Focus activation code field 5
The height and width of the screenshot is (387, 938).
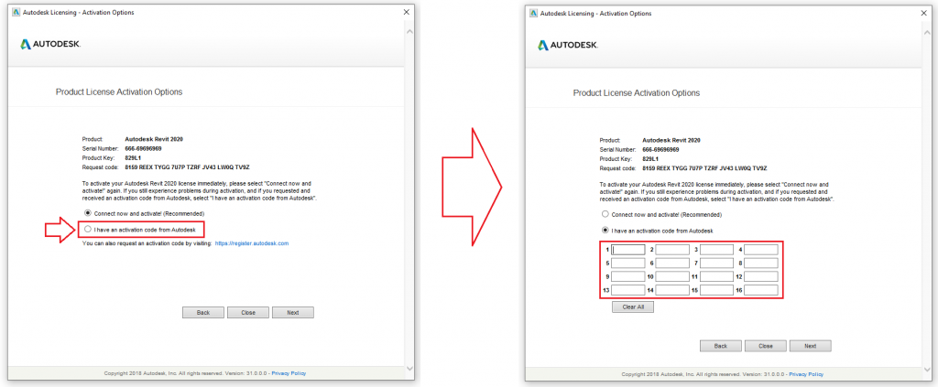628,263
